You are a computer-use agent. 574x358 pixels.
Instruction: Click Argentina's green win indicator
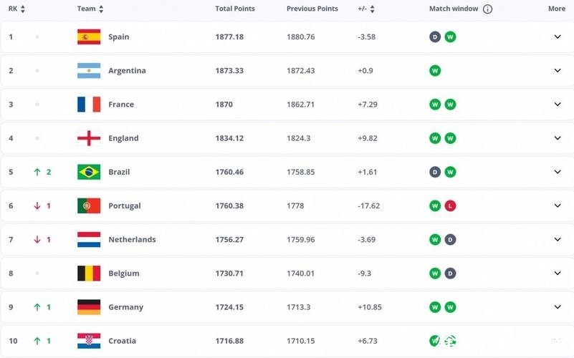pos(434,71)
